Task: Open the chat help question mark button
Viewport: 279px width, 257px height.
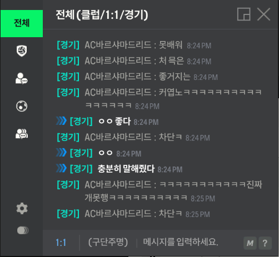Action: 265,243
